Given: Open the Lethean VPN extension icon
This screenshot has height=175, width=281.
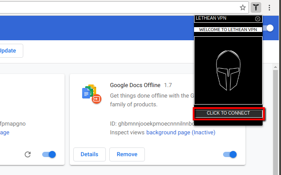Looking at the screenshot, I should click(256, 7).
